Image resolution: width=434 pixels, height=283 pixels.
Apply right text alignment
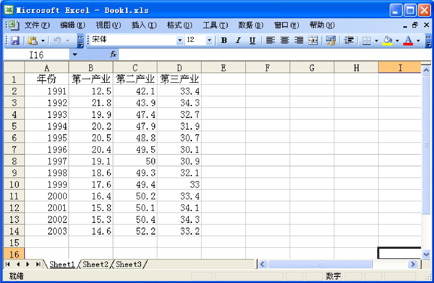coord(299,40)
